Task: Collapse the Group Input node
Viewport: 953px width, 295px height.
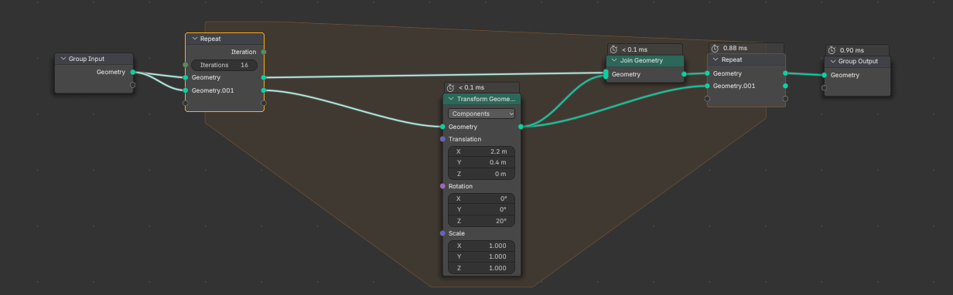Action: (63, 59)
